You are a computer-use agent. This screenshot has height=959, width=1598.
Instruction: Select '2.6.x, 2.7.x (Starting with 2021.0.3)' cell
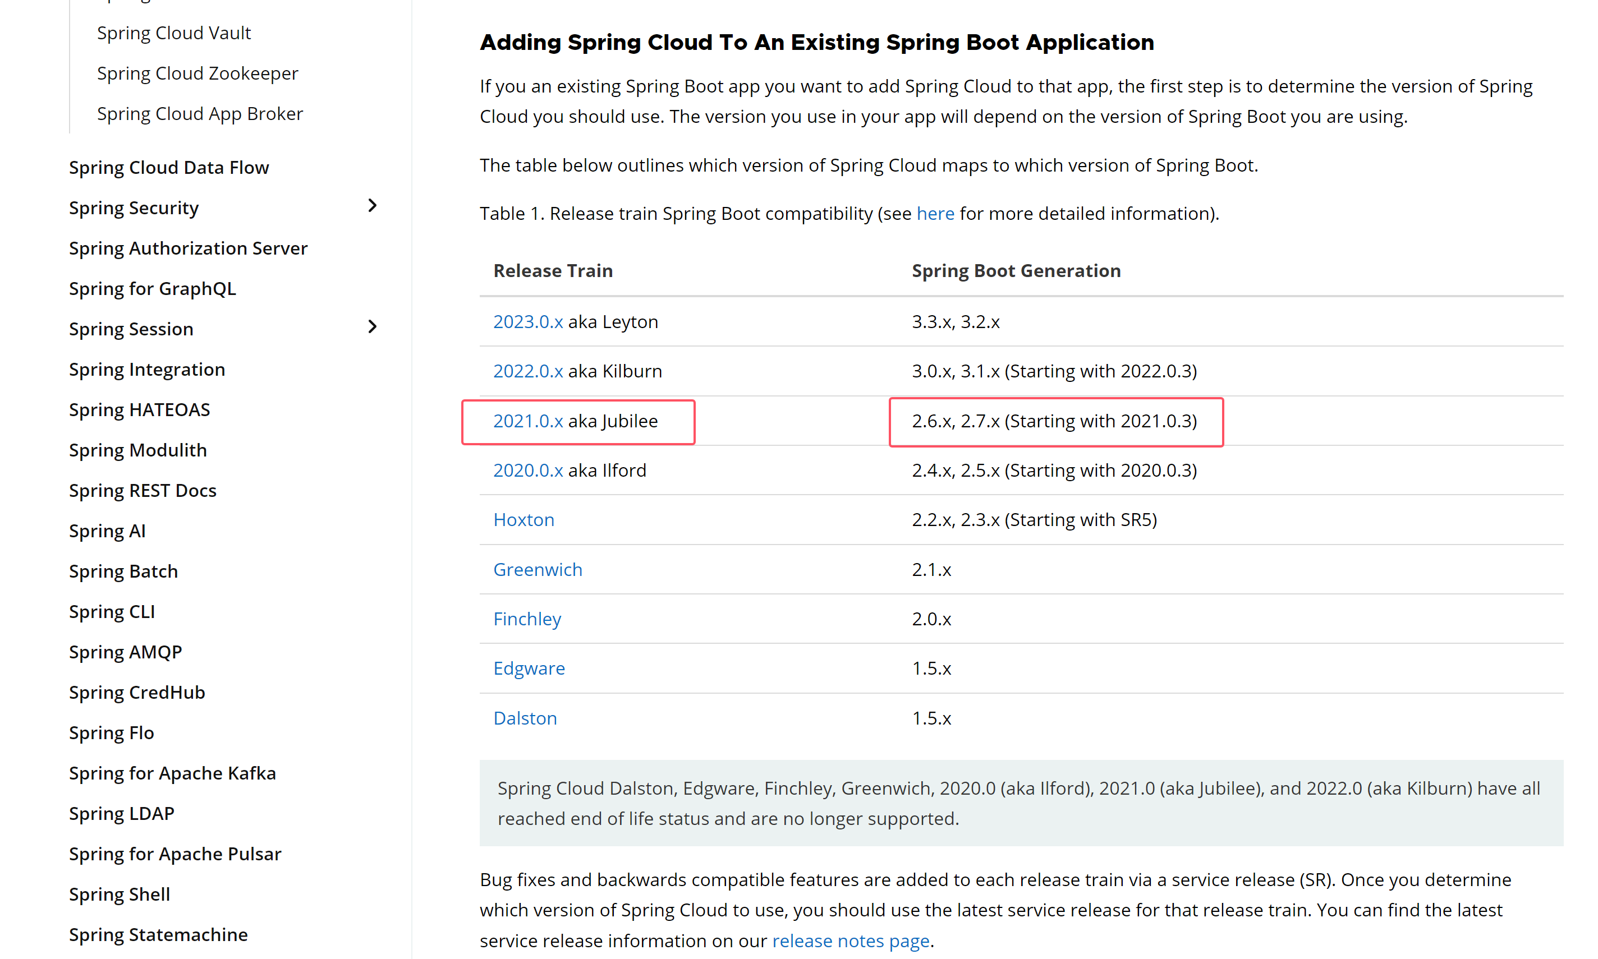coord(1054,421)
